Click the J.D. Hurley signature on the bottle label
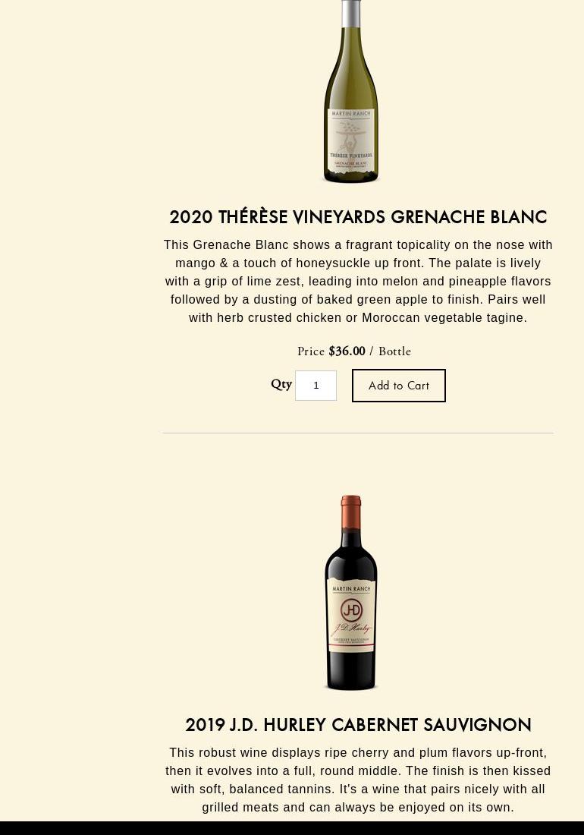The height and width of the screenshot is (835, 584). pos(351,629)
